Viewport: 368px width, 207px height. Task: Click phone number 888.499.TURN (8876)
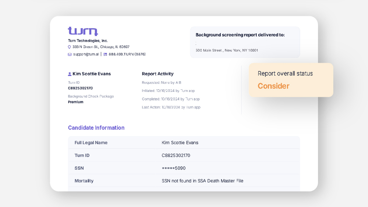tap(127, 54)
